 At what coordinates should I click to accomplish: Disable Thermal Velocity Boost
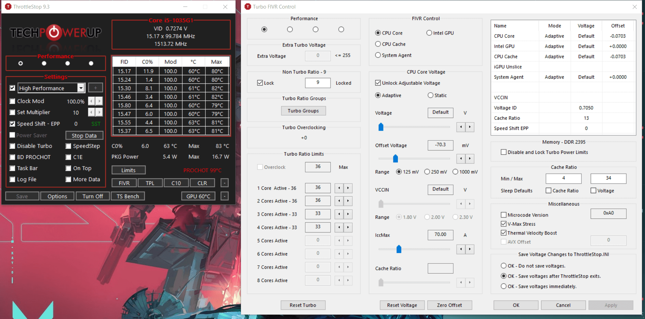[x=503, y=232]
